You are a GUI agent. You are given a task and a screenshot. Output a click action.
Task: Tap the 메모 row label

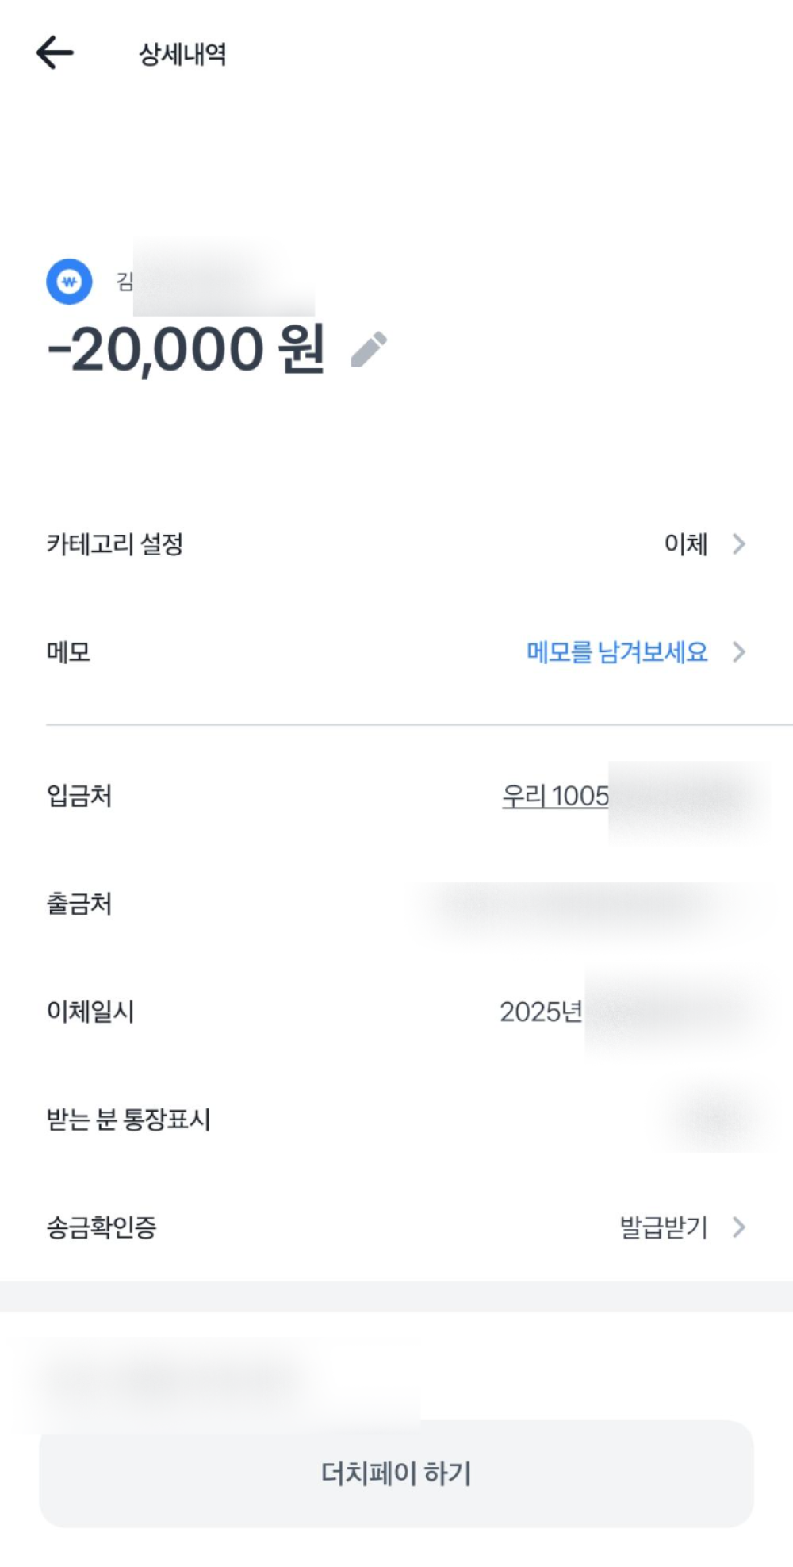click(69, 652)
